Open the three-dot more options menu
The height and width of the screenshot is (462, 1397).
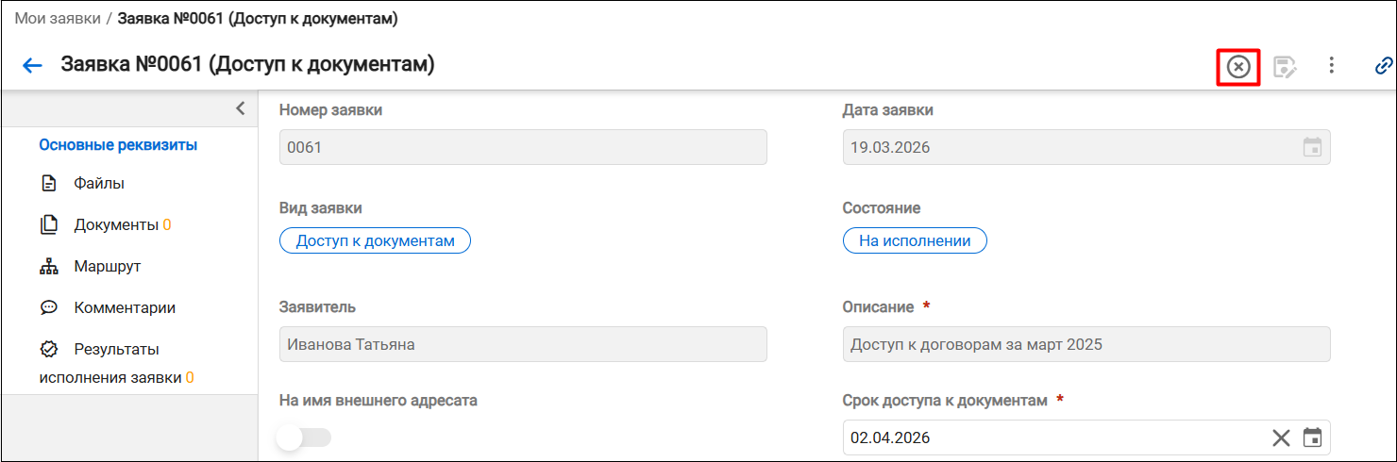1331,65
